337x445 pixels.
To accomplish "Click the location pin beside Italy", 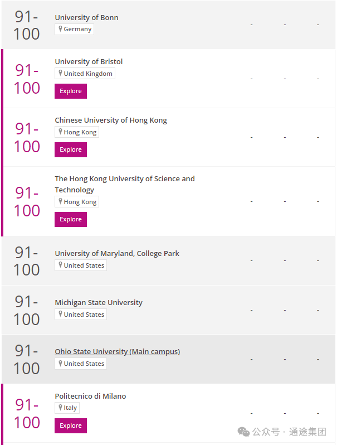I will point(60,407).
